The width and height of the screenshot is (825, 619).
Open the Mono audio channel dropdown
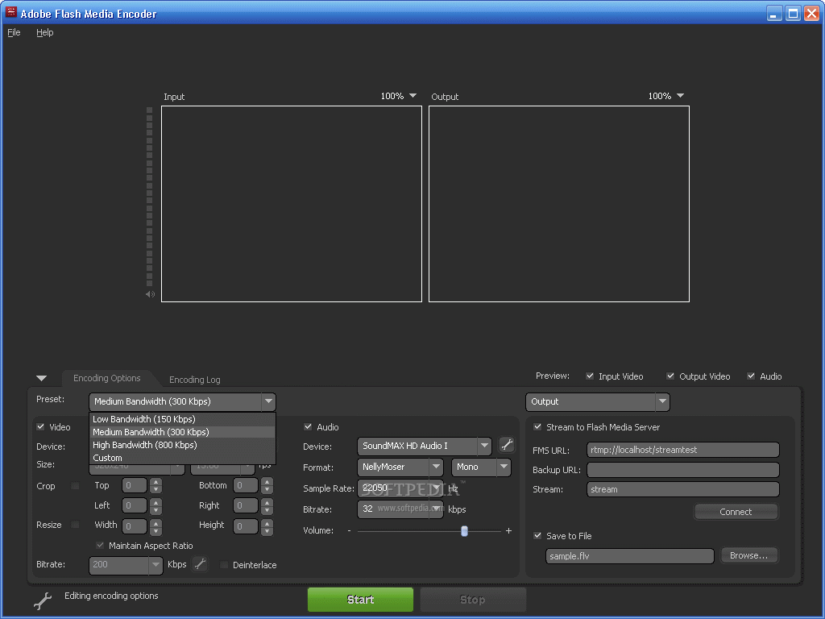point(504,467)
